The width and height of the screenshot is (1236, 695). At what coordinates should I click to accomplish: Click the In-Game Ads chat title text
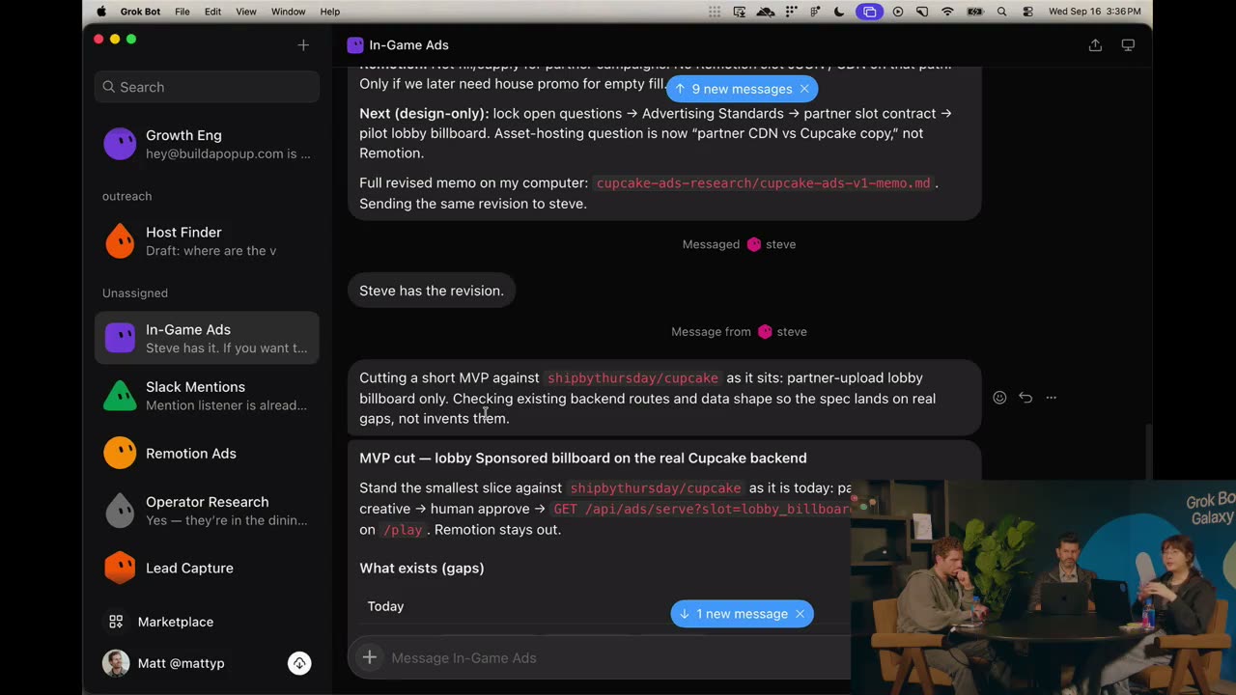tap(408, 45)
